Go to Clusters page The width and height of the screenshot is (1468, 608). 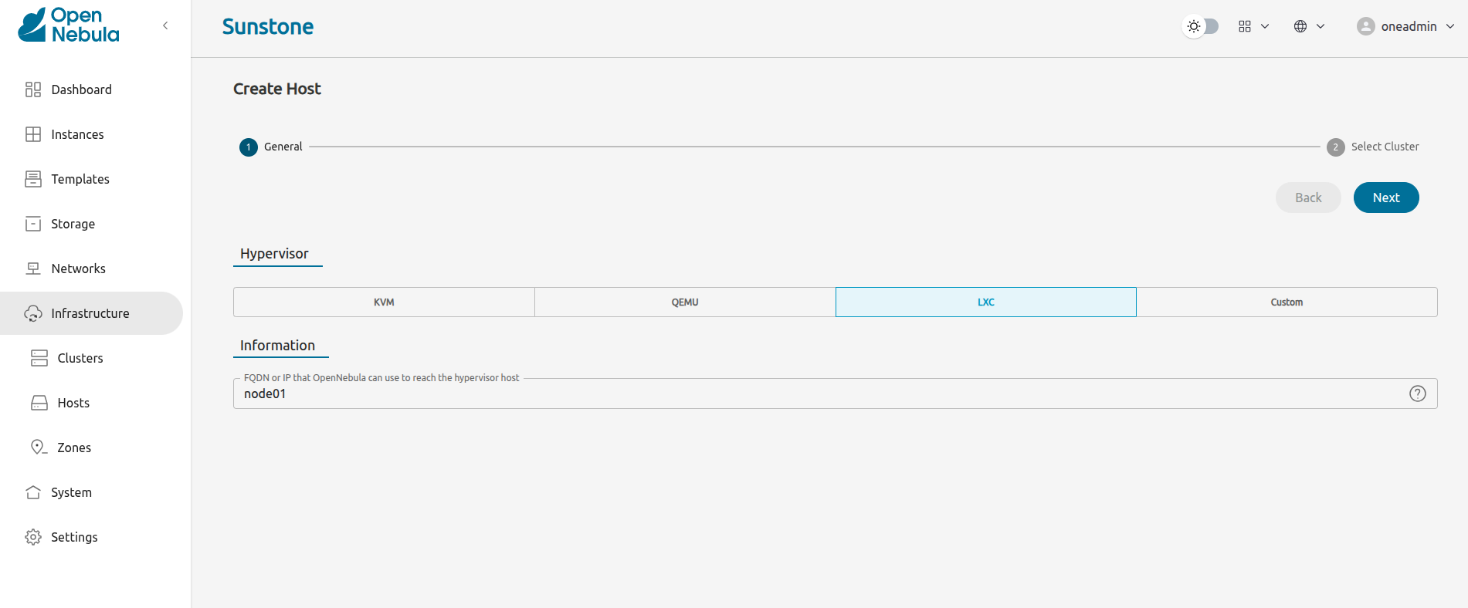click(x=91, y=358)
